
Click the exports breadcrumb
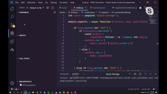coord(105,12)
